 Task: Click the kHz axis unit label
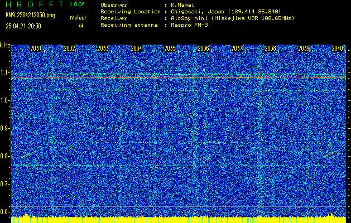click(5, 45)
